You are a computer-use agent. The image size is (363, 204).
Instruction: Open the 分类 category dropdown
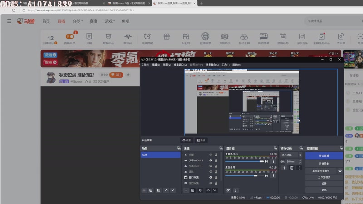tap(77, 21)
